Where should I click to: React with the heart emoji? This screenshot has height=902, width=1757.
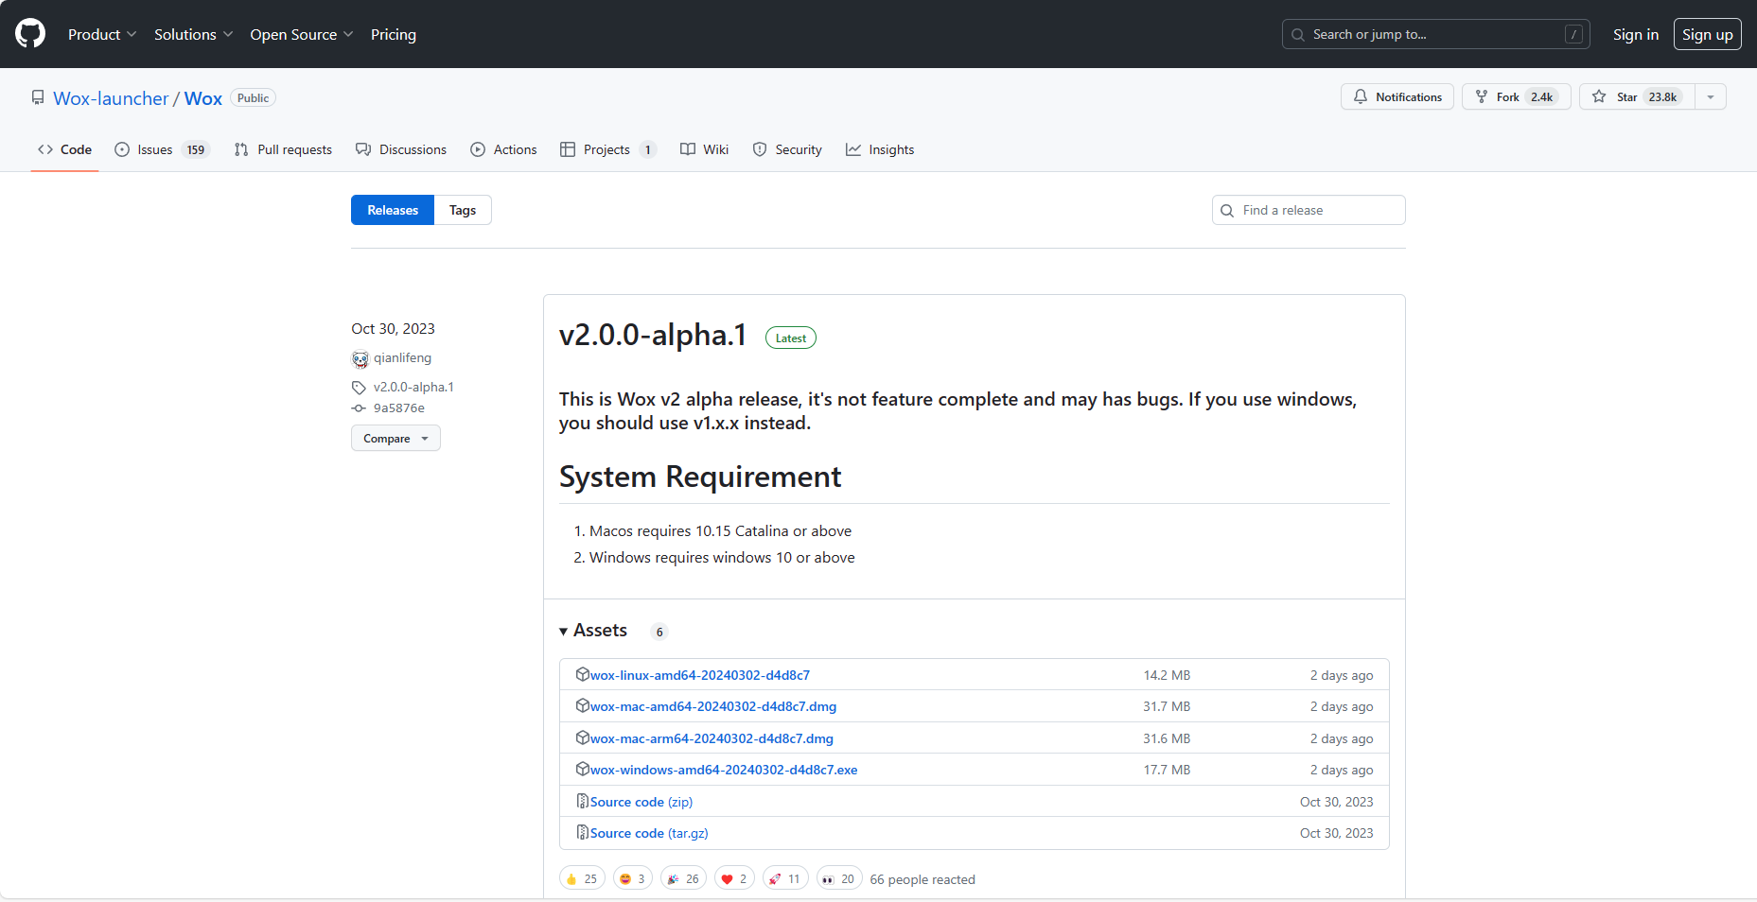(x=734, y=879)
